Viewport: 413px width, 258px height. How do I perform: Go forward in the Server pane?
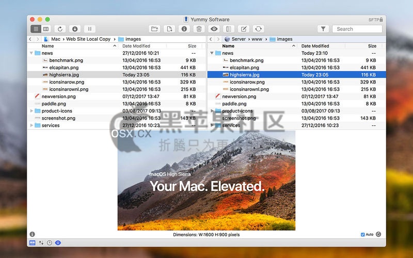(218, 39)
